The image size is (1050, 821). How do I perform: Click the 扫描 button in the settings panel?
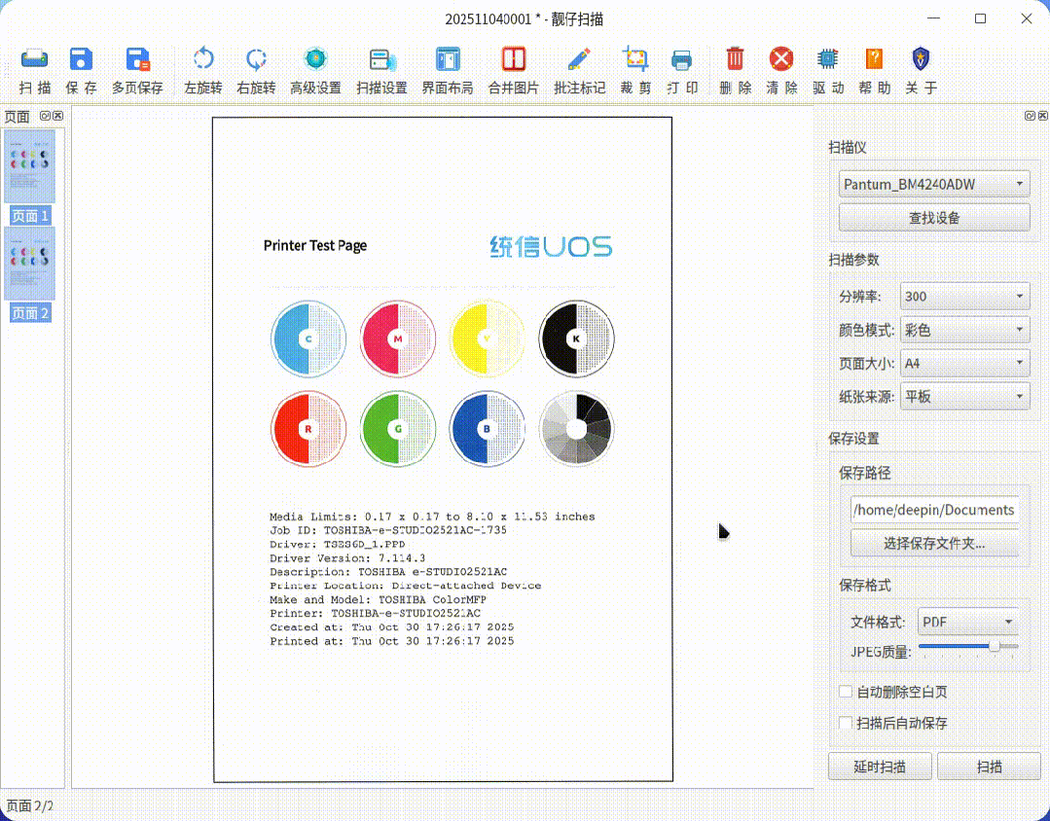(989, 767)
